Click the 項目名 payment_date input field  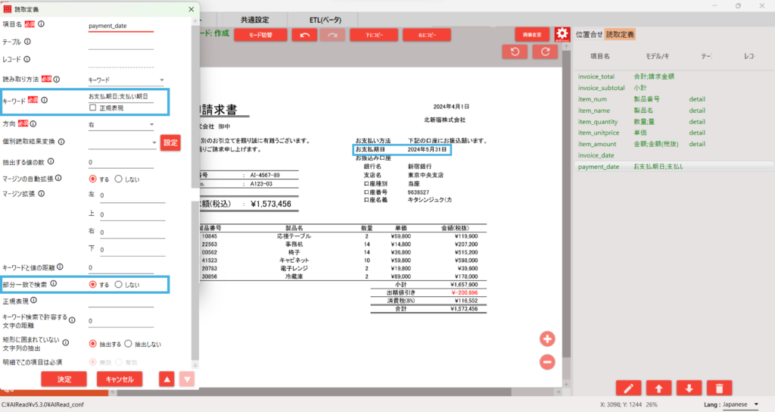(x=120, y=25)
